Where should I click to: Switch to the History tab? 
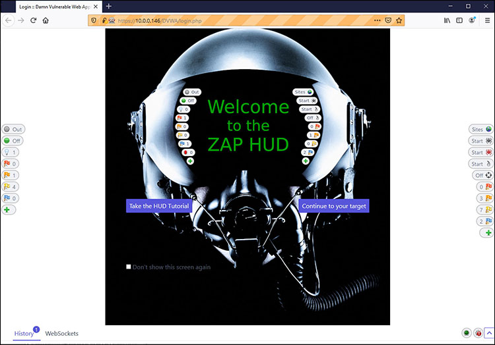24,334
